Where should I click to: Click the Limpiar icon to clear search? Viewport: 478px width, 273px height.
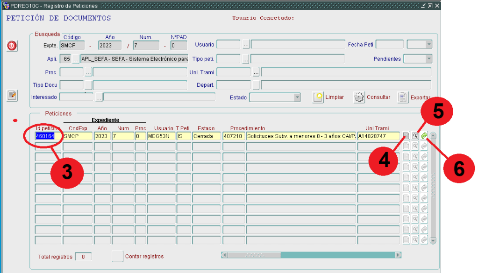point(318,97)
